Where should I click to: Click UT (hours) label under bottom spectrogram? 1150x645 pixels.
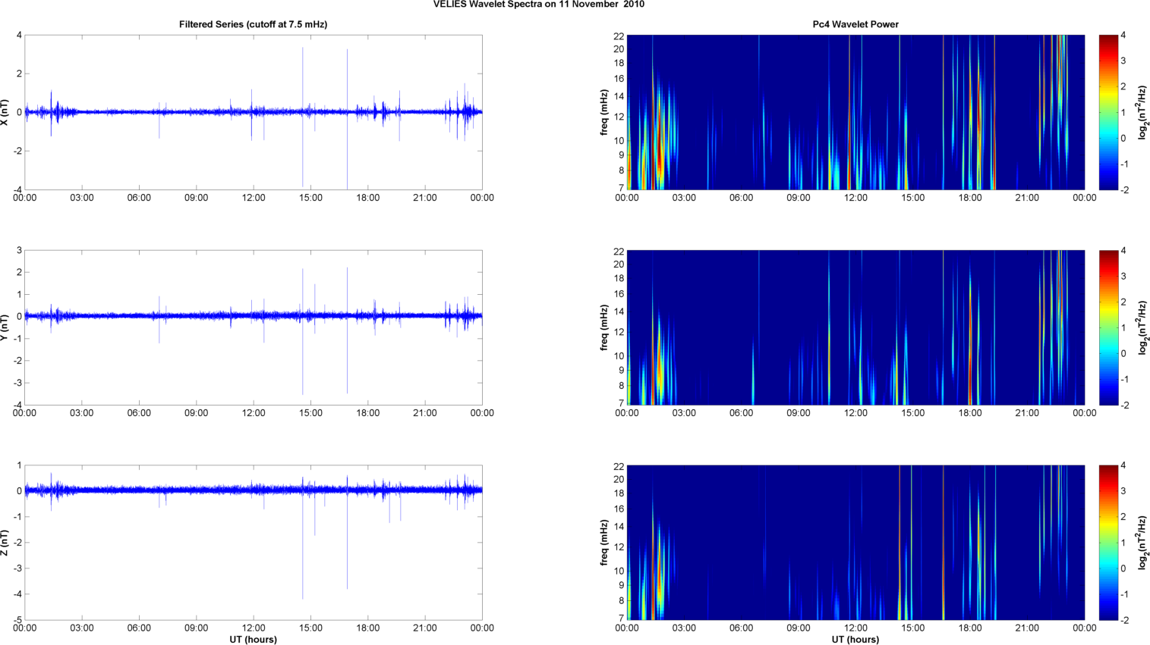tap(855, 639)
